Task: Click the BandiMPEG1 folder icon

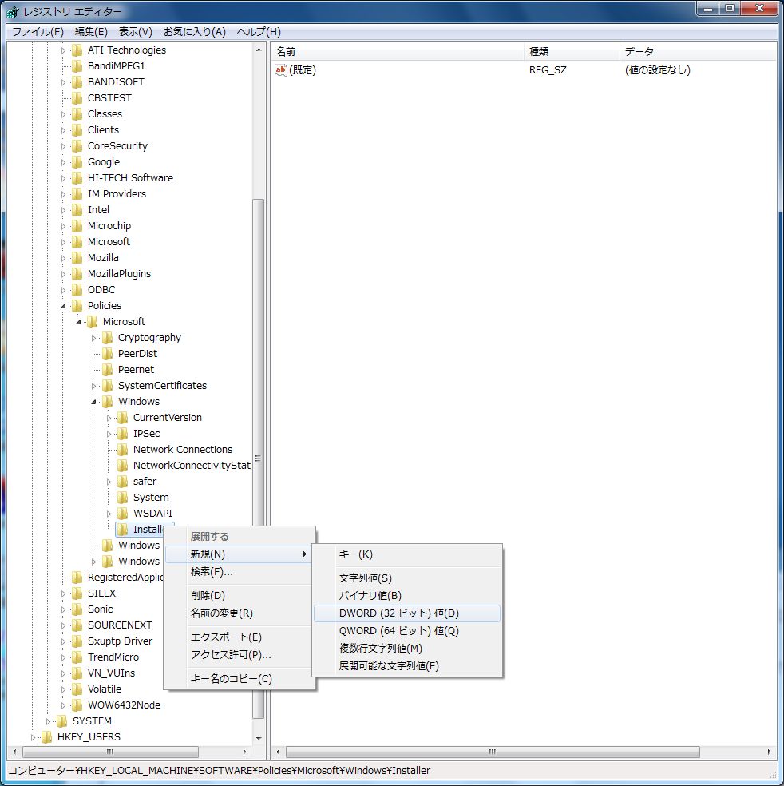Action: tap(77, 66)
